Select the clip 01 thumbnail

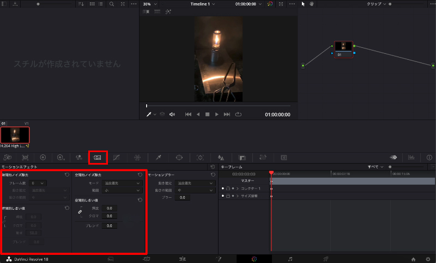[x=15, y=135]
